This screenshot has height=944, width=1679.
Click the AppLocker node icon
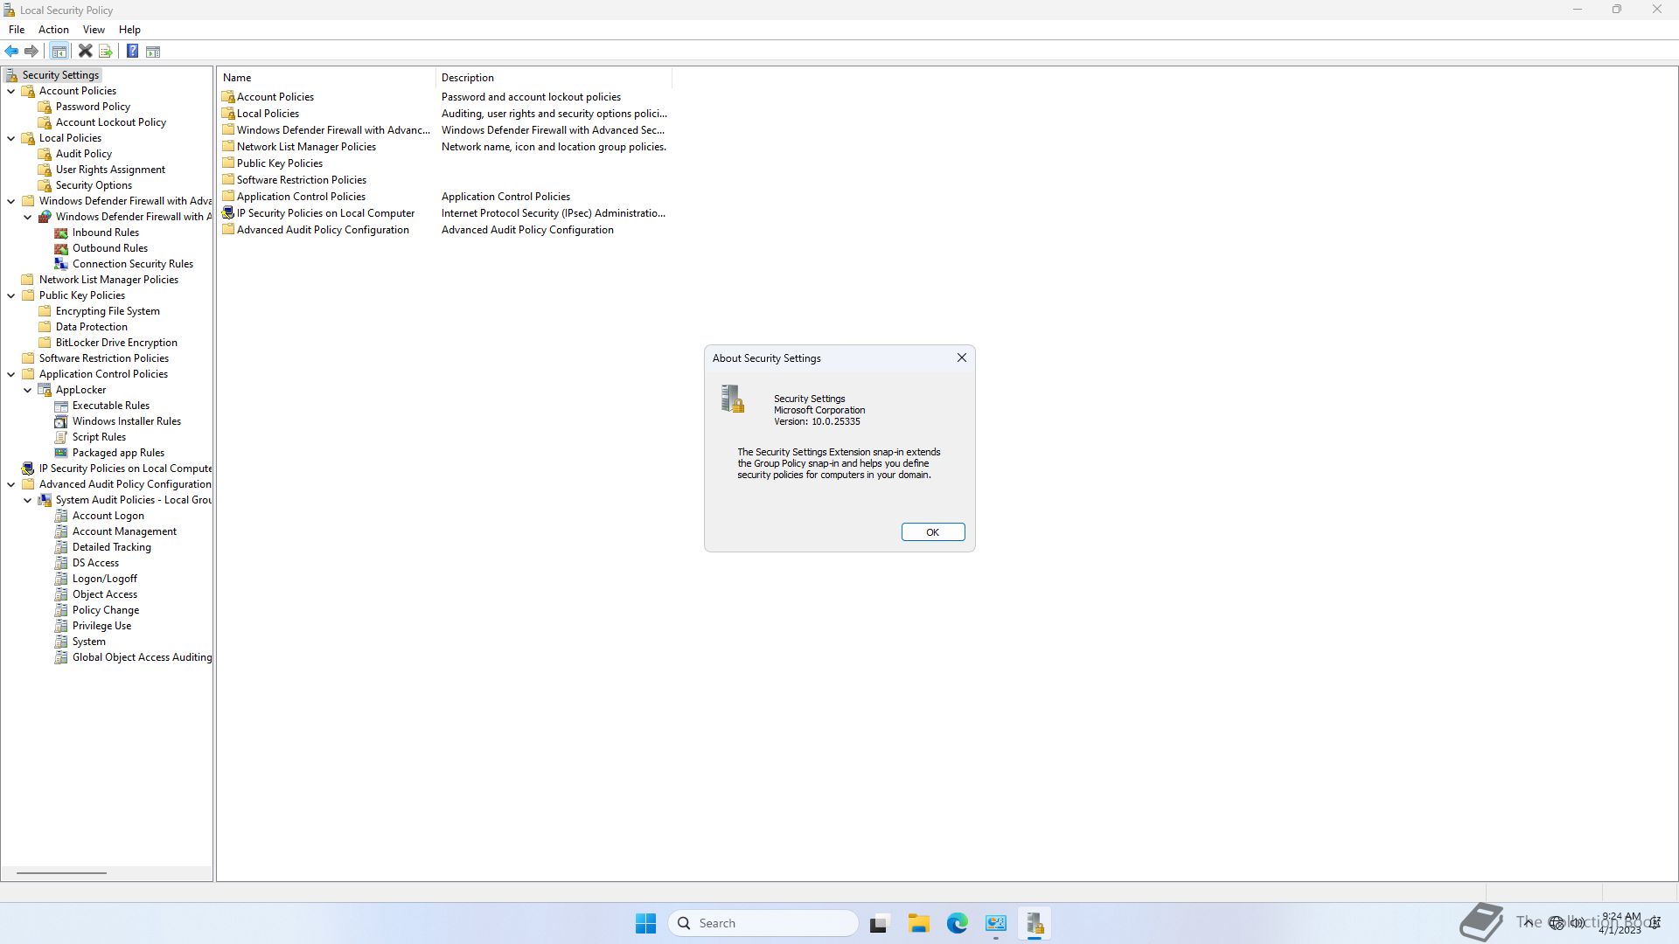pyautogui.click(x=45, y=390)
